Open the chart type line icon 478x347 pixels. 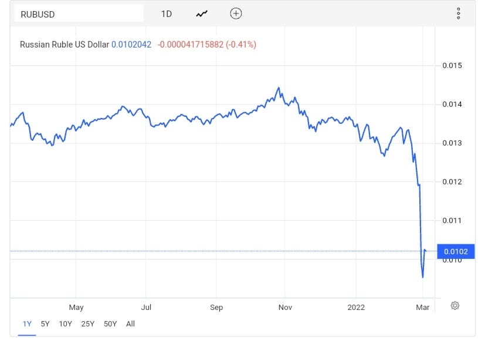pyautogui.click(x=202, y=14)
